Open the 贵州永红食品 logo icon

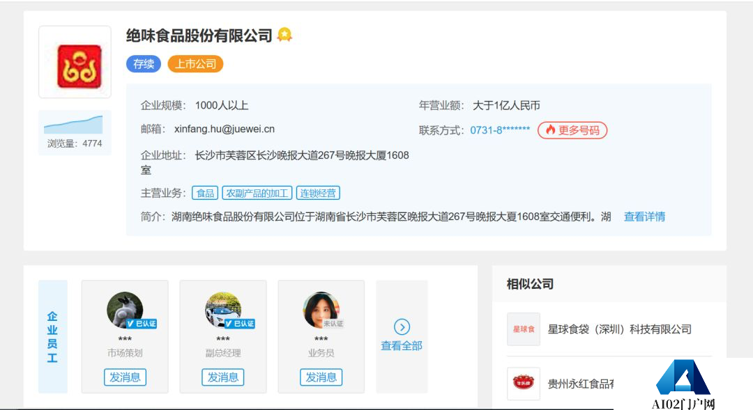point(524,383)
